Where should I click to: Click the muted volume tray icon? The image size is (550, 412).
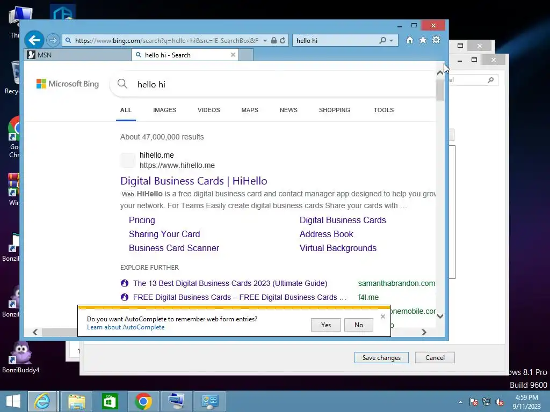coord(499,402)
